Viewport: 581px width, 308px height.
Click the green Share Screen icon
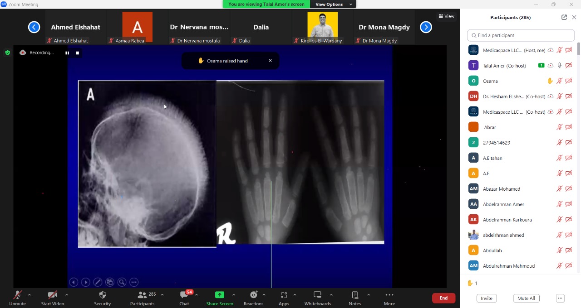click(x=220, y=295)
